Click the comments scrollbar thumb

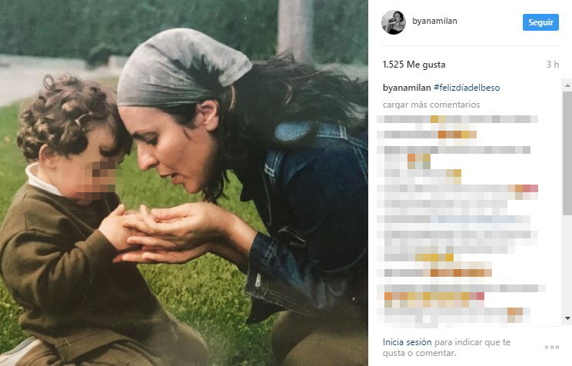pyautogui.click(x=567, y=153)
